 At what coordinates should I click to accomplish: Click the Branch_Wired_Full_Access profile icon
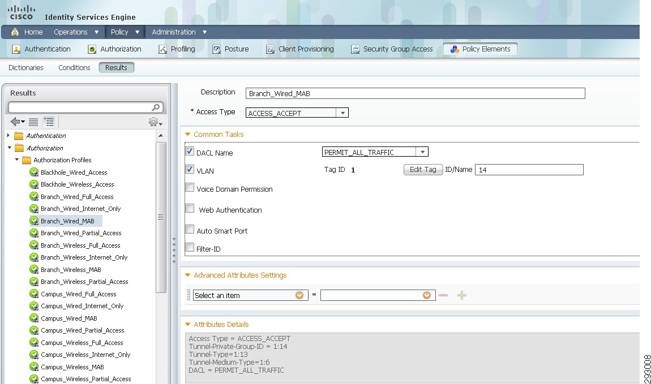pyautogui.click(x=34, y=197)
